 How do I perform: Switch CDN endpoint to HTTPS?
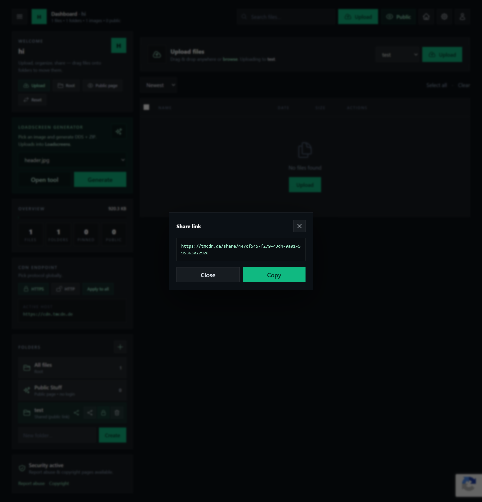(x=34, y=289)
